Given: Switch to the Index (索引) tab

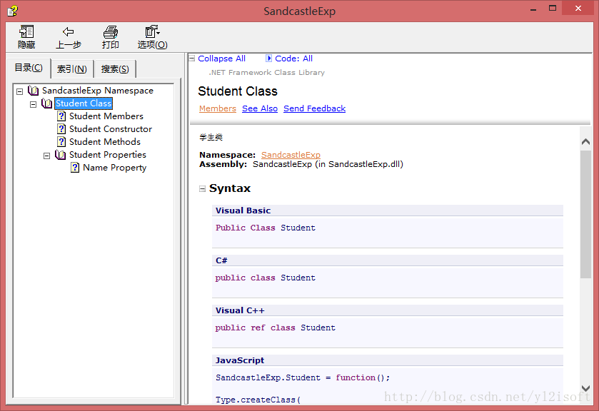Looking at the screenshot, I should click(72, 69).
